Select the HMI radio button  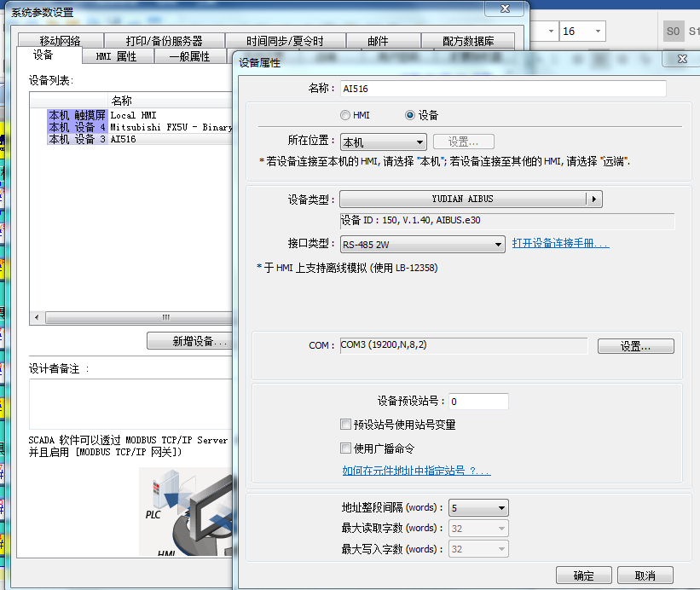tap(344, 115)
